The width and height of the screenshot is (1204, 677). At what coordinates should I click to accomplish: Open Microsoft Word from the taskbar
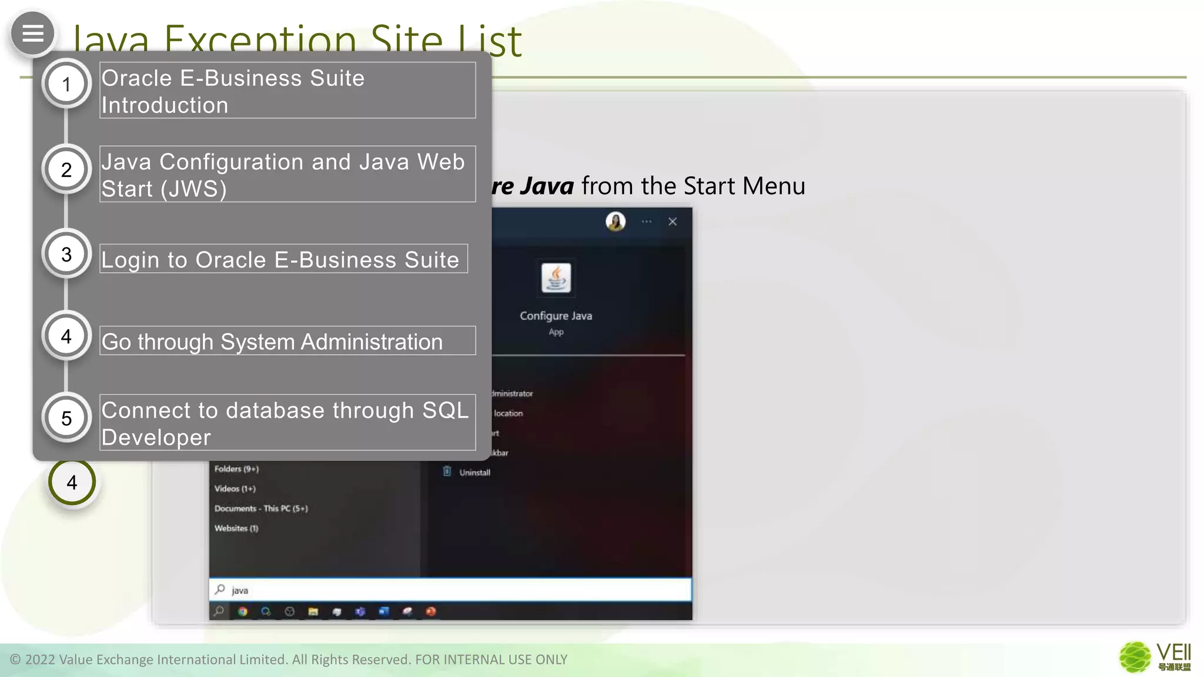point(384,611)
